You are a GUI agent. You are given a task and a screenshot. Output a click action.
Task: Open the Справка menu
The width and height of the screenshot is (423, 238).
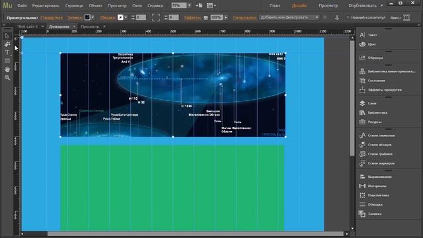point(155,5)
